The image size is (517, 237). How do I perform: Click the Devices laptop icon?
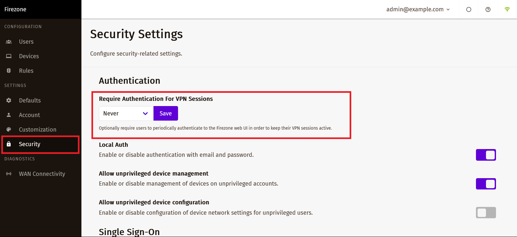9,56
